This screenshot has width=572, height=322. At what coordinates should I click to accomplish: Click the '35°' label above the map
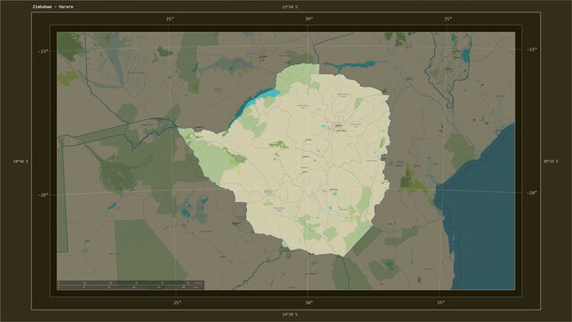pyautogui.click(x=448, y=19)
